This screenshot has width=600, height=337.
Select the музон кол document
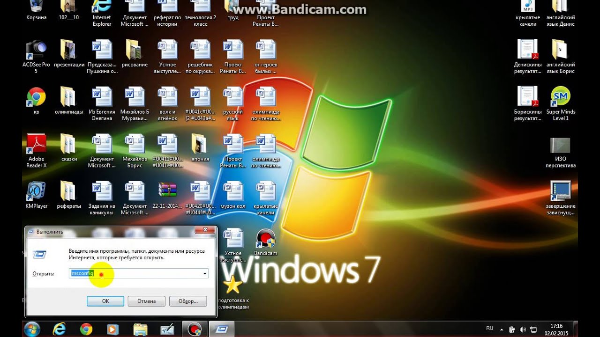click(x=233, y=195)
